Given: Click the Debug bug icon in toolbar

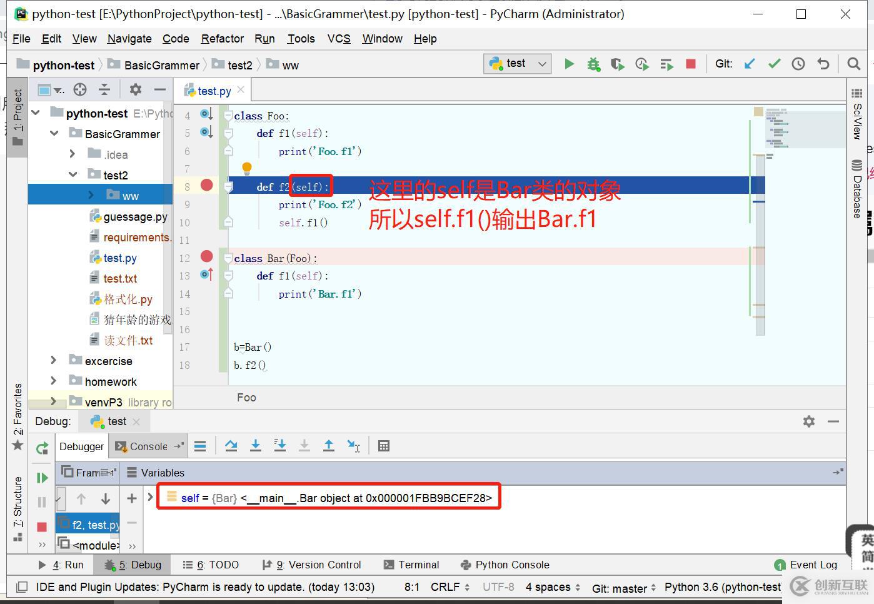Looking at the screenshot, I should tap(593, 64).
